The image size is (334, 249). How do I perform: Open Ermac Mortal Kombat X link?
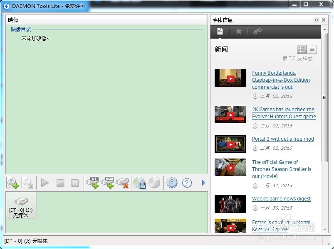click(x=281, y=226)
